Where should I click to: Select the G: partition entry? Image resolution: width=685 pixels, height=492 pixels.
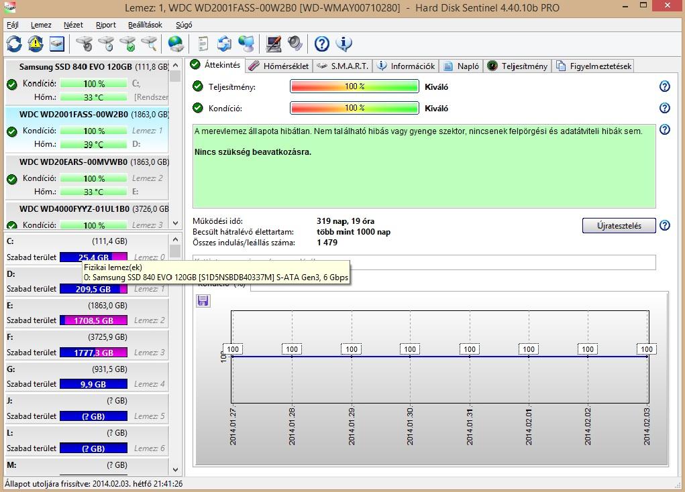[x=87, y=377]
